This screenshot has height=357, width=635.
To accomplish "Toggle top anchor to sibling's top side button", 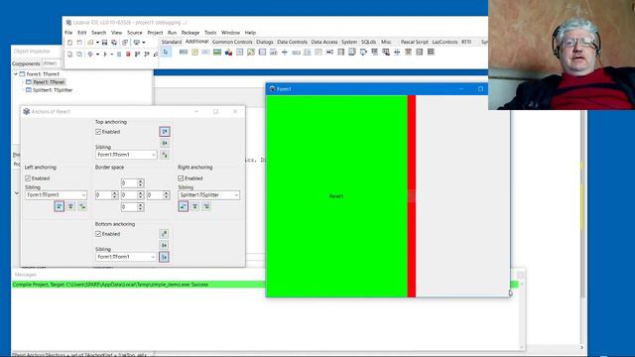I will 165,132.
